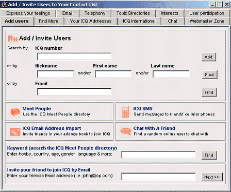The image size is (231, 192).
Task: Focus the First name input field
Action: click(x=113, y=74)
